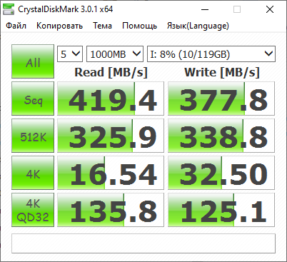Open the test run count dropdown showing 5
The height and width of the screenshot is (262, 287).
click(70, 54)
